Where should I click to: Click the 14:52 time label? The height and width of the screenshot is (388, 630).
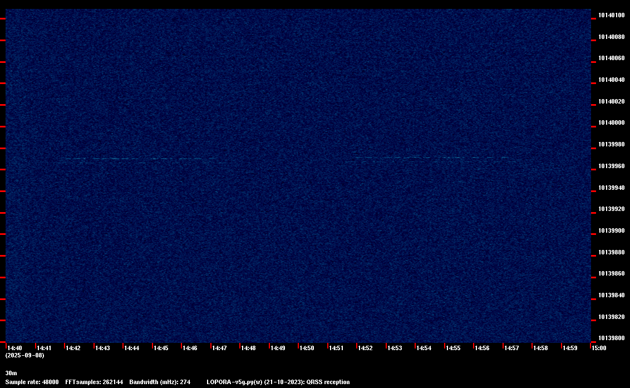[x=365, y=348]
